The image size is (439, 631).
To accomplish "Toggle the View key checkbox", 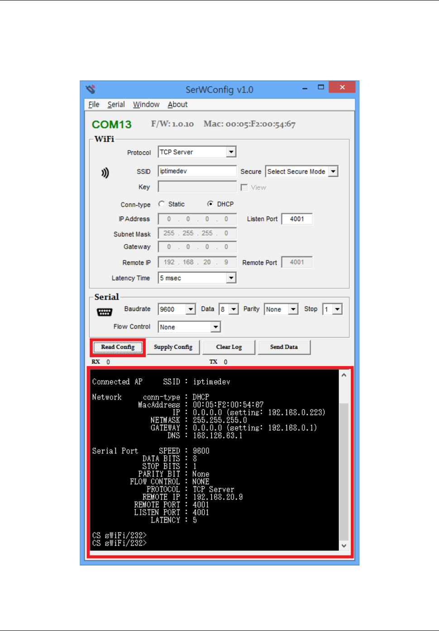I will tap(244, 187).
